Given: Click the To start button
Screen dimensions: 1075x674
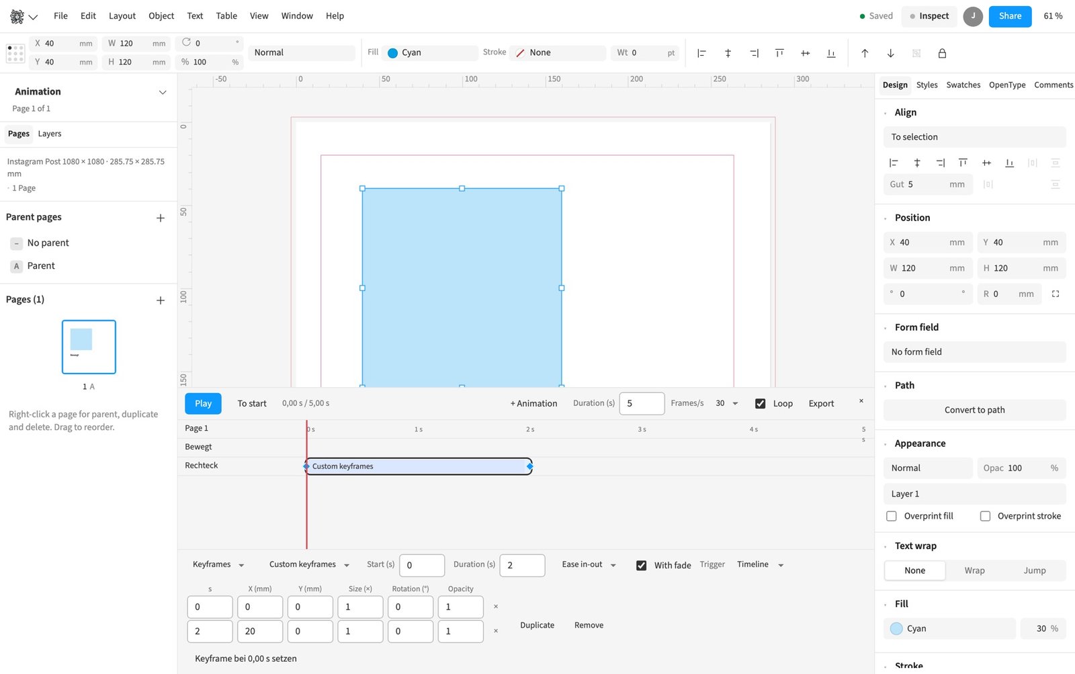Looking at the screenshot, I should point(252,404).
